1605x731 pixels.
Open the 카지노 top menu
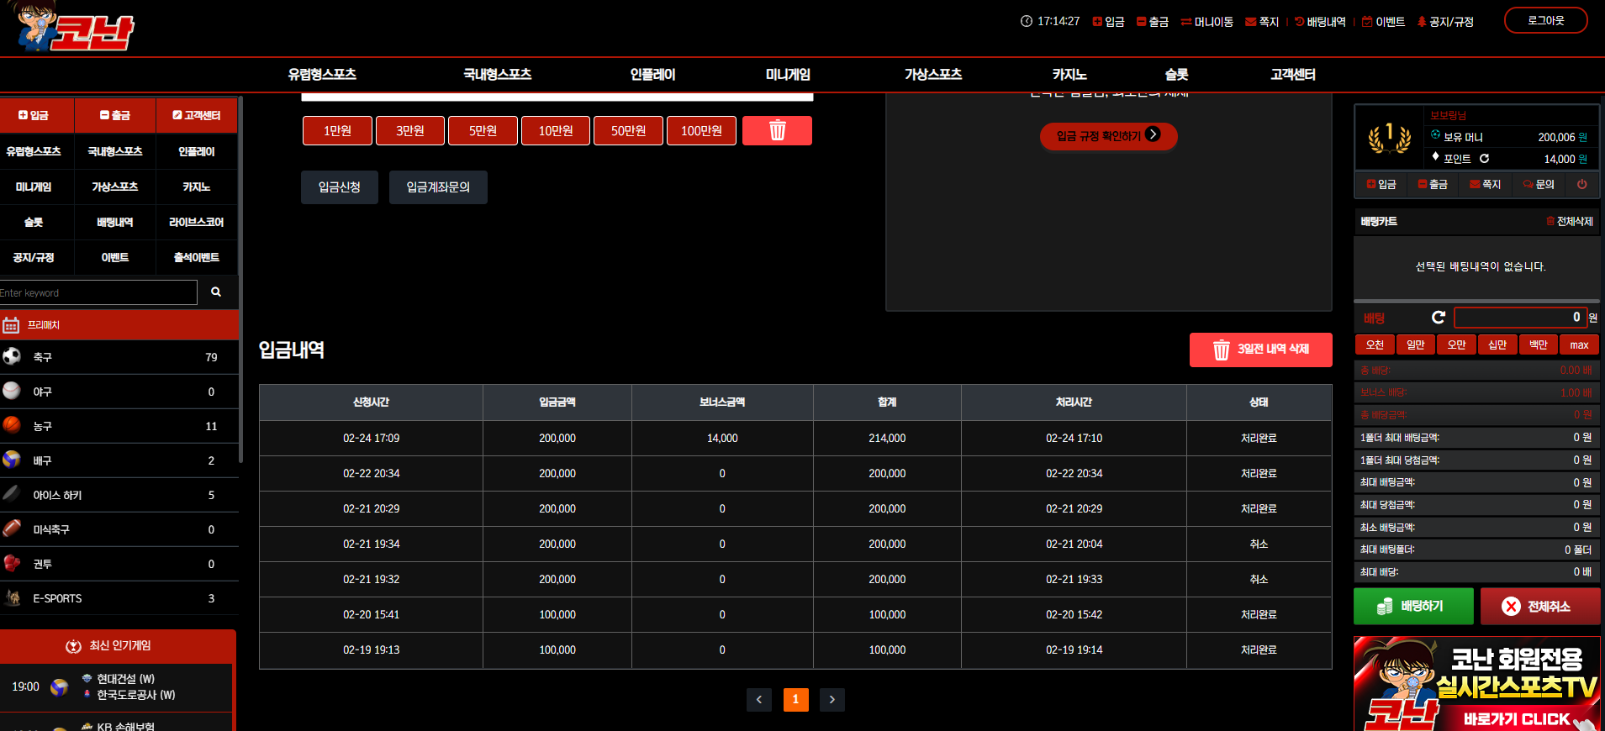click(1069, 75)
